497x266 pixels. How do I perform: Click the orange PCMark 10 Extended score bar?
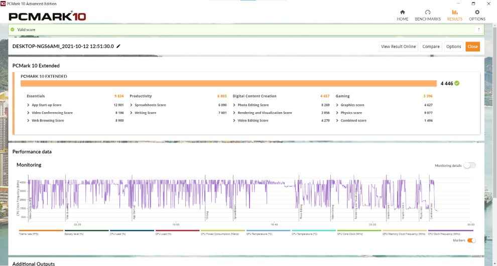(228, 83)
